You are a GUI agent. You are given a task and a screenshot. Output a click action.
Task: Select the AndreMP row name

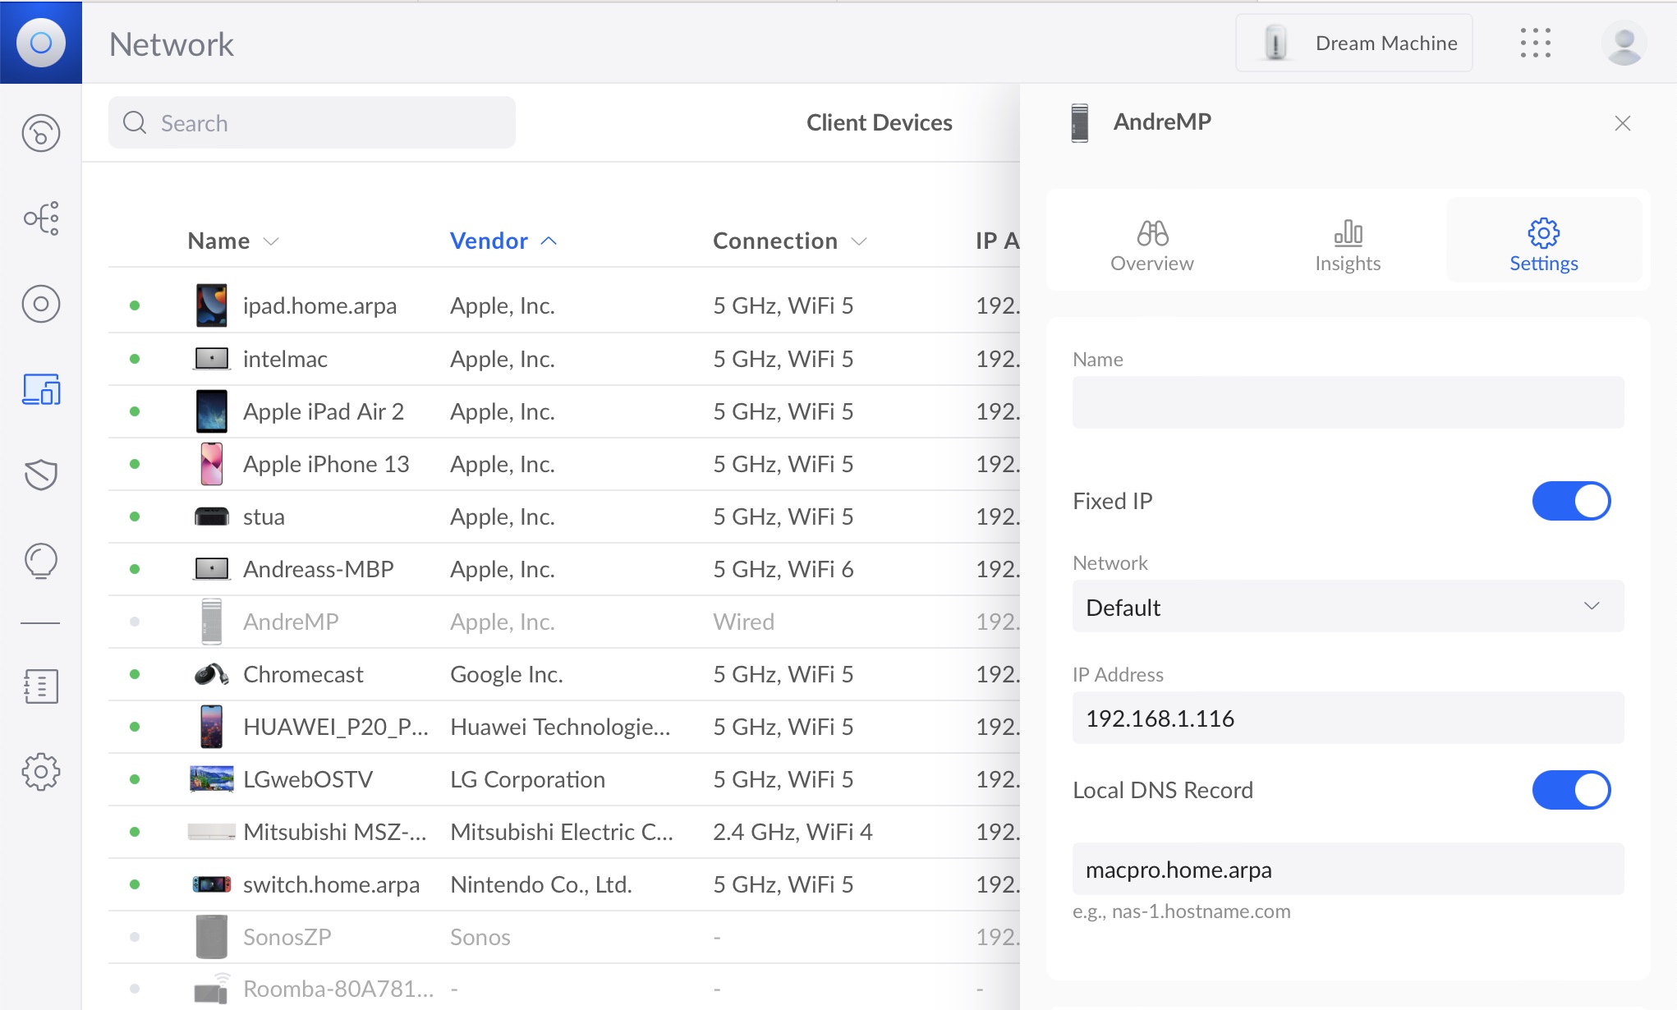(291, 622)
